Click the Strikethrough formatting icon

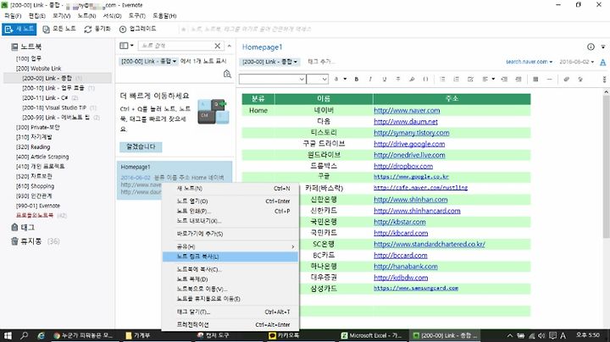(398, 80)
